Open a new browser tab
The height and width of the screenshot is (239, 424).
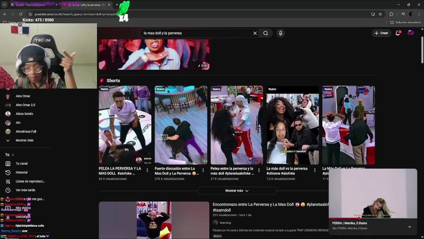pos(117,5)
